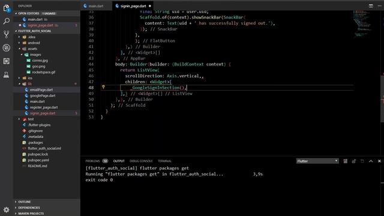Open the Flutter output channel dropdown
Screen dimensions: 384x216
317,161
